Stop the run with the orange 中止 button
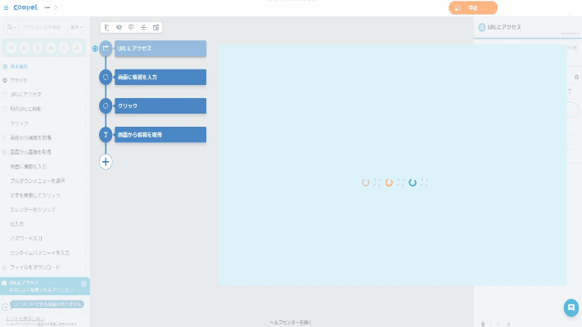This screenshot has width=582, height=327. 473,8
